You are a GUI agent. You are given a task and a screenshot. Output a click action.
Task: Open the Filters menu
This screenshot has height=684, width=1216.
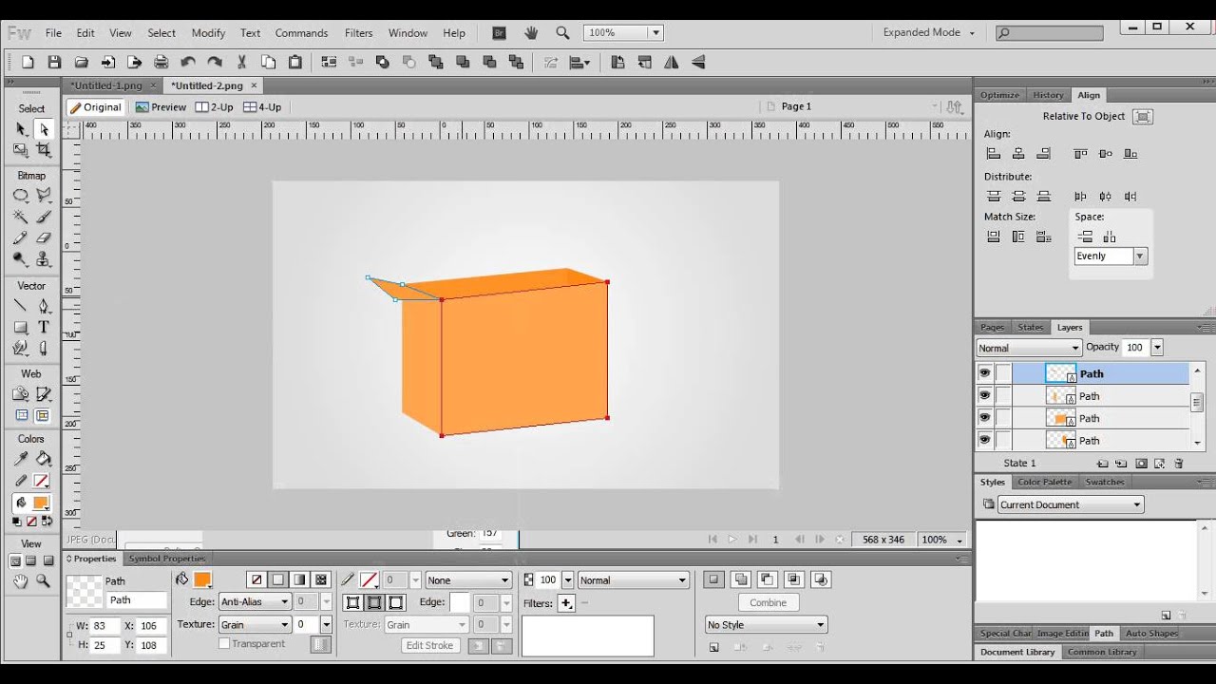[358, 32]
